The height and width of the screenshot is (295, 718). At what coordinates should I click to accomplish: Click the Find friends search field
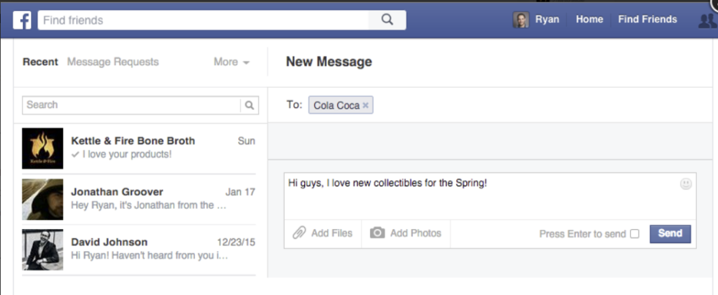(203, 20)
